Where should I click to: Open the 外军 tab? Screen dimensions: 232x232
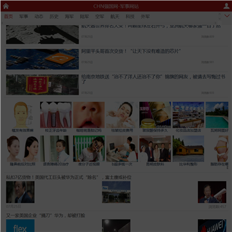click(145, 17)
